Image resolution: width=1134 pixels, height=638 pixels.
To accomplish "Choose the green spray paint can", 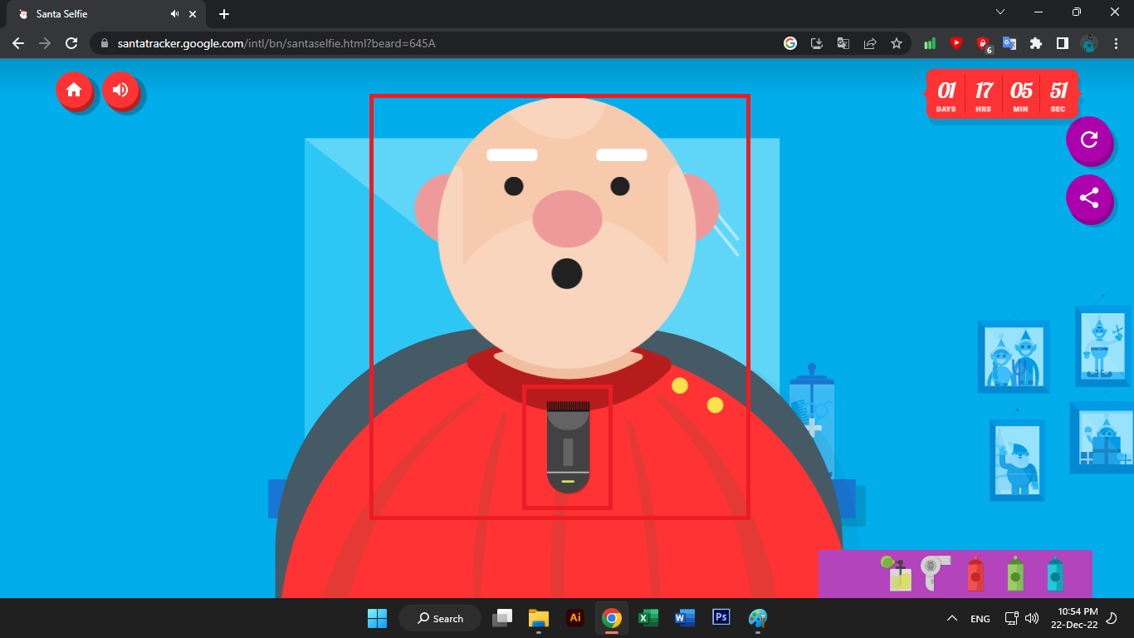I will (x=1014, y=573).
